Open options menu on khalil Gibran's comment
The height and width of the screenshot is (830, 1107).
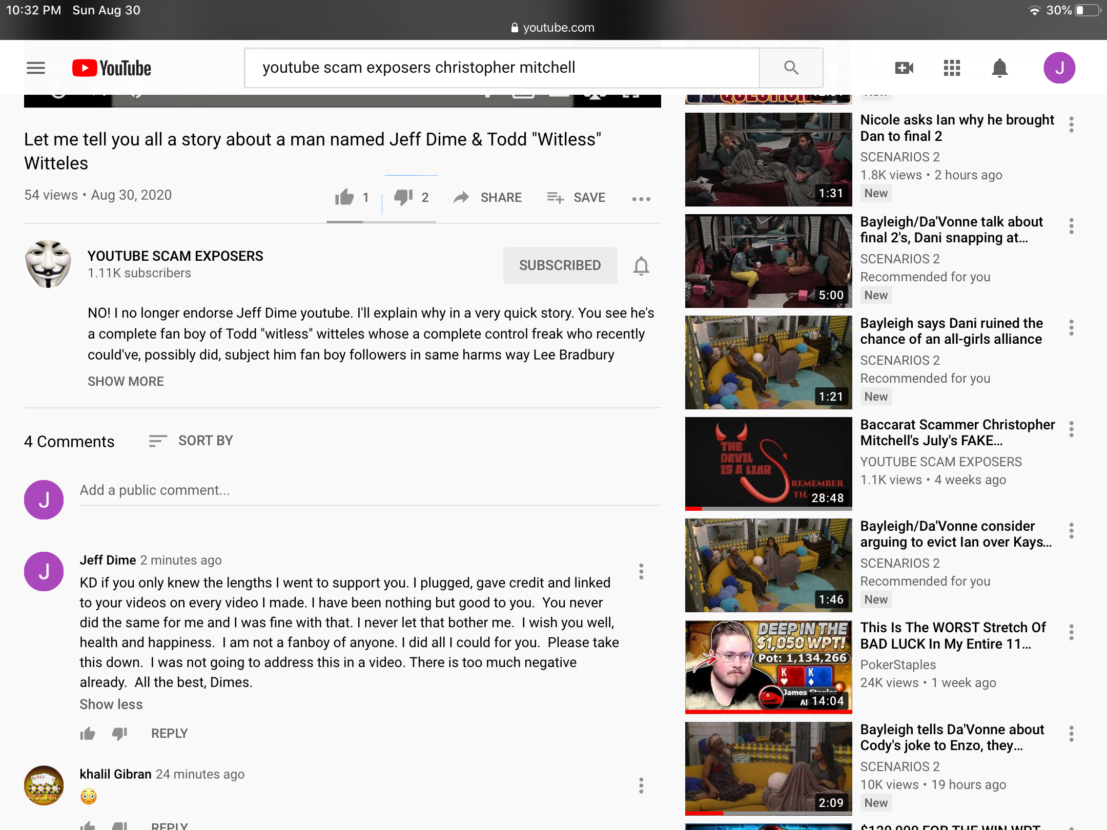coord(641,785)
